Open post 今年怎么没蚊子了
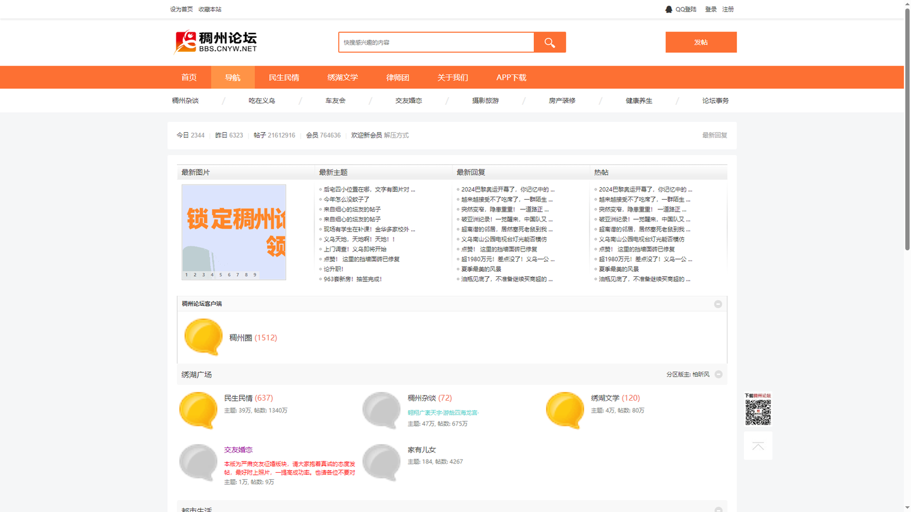 pos(347,199)
